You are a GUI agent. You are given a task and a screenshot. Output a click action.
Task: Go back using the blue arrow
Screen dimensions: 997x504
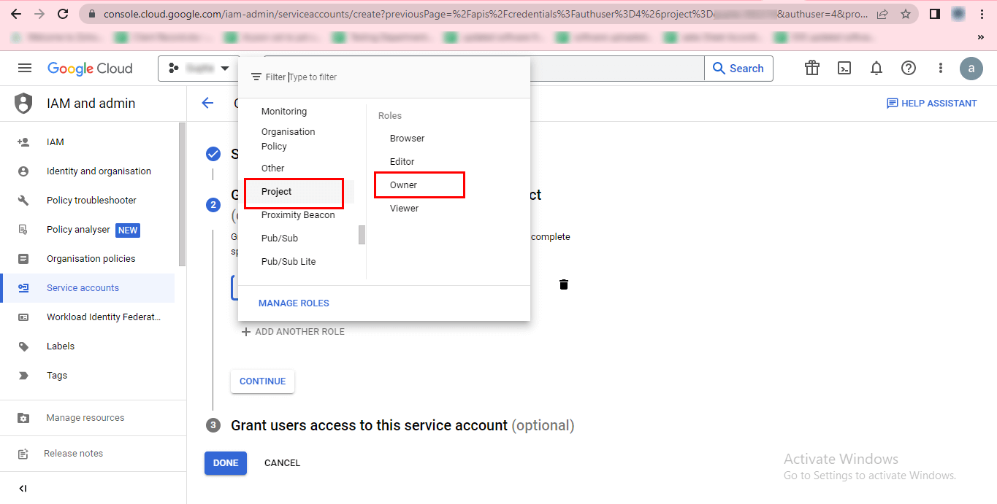pyautogui.click(x=208, y=103)
